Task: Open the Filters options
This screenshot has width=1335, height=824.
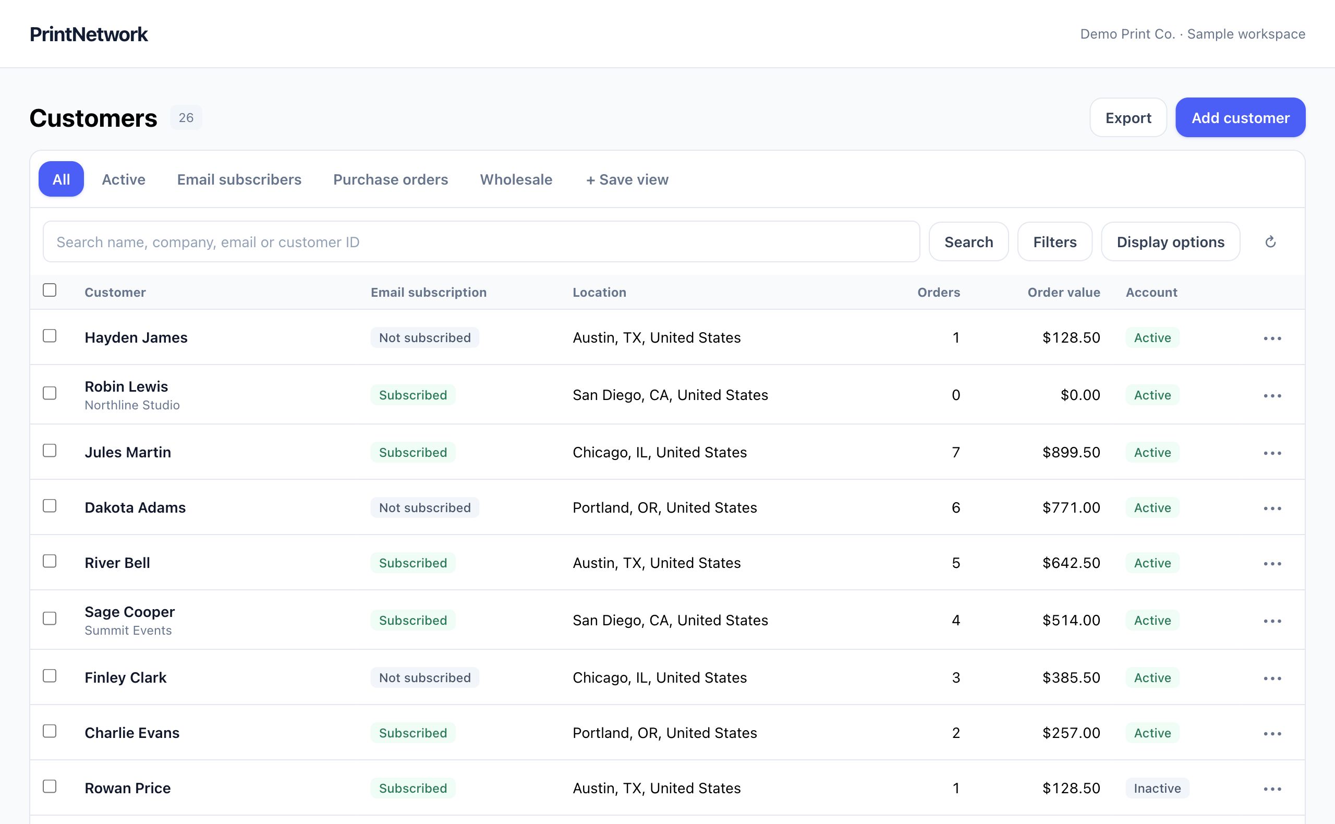Action: (1054, 241)
